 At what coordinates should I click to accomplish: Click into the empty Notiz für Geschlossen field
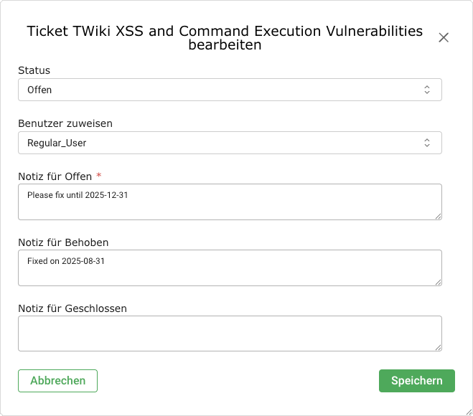click(x=228, y=333)
